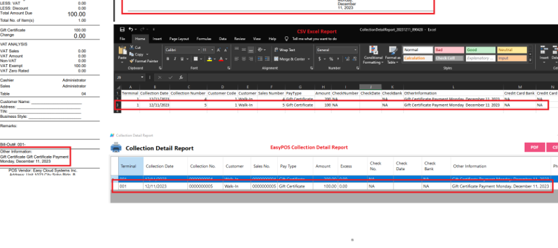Click the Insert cells icon
Screen dimensions: 558x248
point(544,51)
